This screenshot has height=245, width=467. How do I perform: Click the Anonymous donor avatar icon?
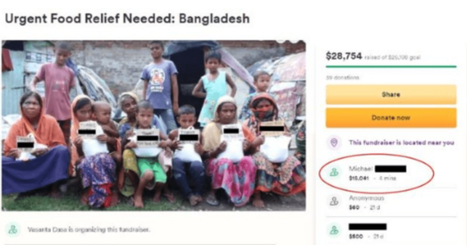[335, 201]
